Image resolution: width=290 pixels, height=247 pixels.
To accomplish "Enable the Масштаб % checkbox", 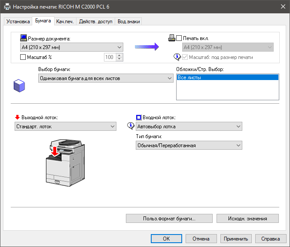I will [x=23, y=57].
